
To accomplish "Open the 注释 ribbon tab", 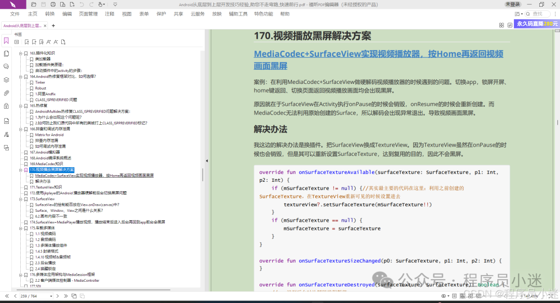I will point(109,14).
